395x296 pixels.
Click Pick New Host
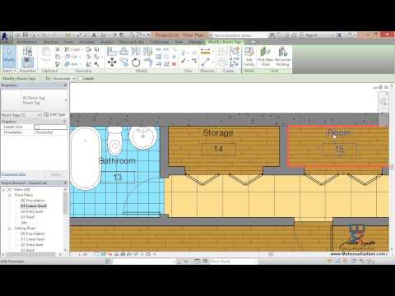click(x=266, y=56)
